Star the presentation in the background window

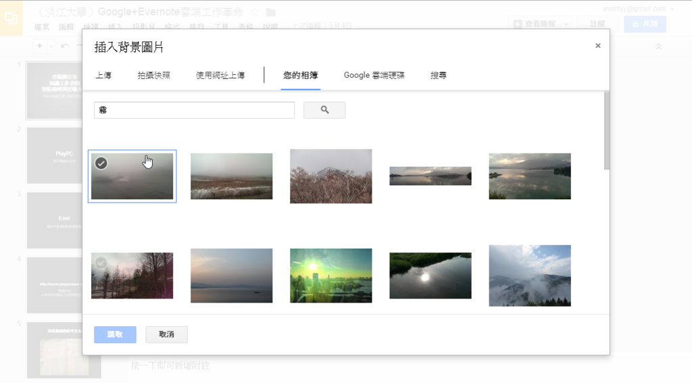[x=255, y=12]
